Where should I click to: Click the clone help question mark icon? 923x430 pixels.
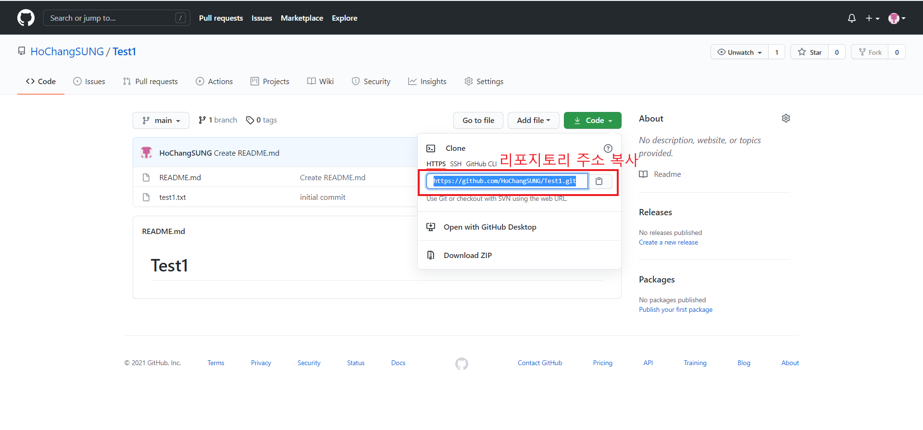pos(608,148)
